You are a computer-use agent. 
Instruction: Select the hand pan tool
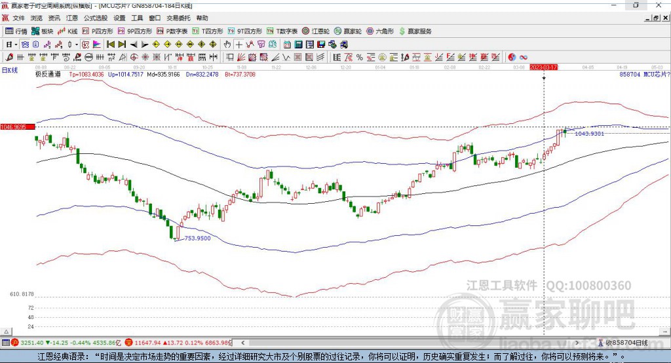[x=227, y=45]
